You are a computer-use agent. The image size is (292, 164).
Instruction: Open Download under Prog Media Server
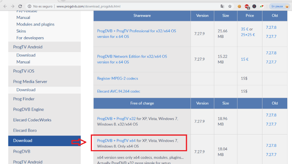26,90
